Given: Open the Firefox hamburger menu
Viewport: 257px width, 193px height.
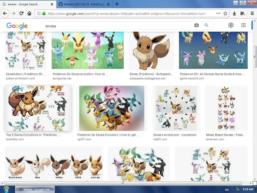Looking at the screenshot, I should coord(252,13).
